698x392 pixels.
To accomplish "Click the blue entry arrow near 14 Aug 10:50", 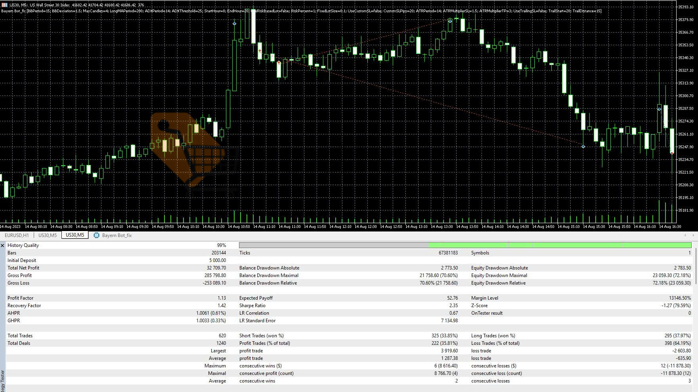I will coord(235,24).
